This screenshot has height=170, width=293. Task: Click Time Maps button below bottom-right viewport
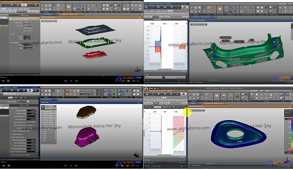pyautogui.click(x=196, y=165)
